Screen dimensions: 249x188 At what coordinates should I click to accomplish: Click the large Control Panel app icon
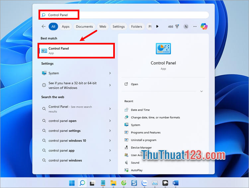pos(163,48)
